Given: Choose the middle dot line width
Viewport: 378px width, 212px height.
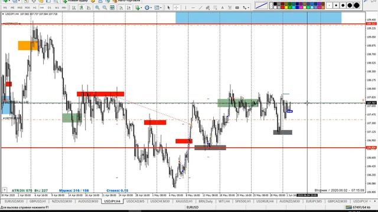Looking at the screenshot, I should pyautogui.click(x=343, y=5).
